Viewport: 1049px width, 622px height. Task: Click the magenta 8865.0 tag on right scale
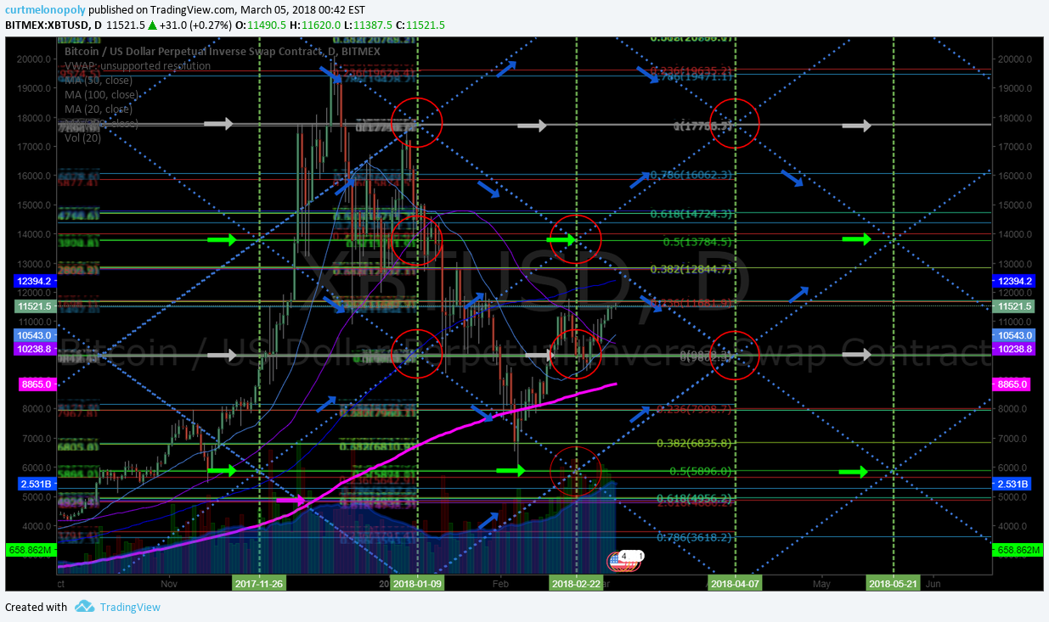pos(1012,384)
